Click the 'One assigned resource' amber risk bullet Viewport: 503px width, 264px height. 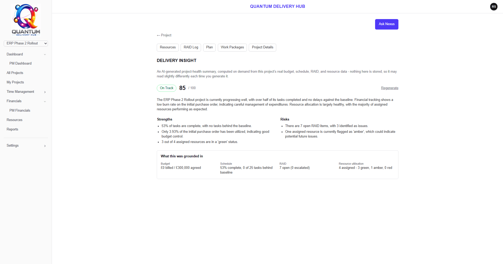coord(340,134)
